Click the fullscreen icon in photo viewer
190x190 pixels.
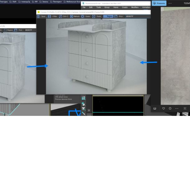click(x=185, y=108)
